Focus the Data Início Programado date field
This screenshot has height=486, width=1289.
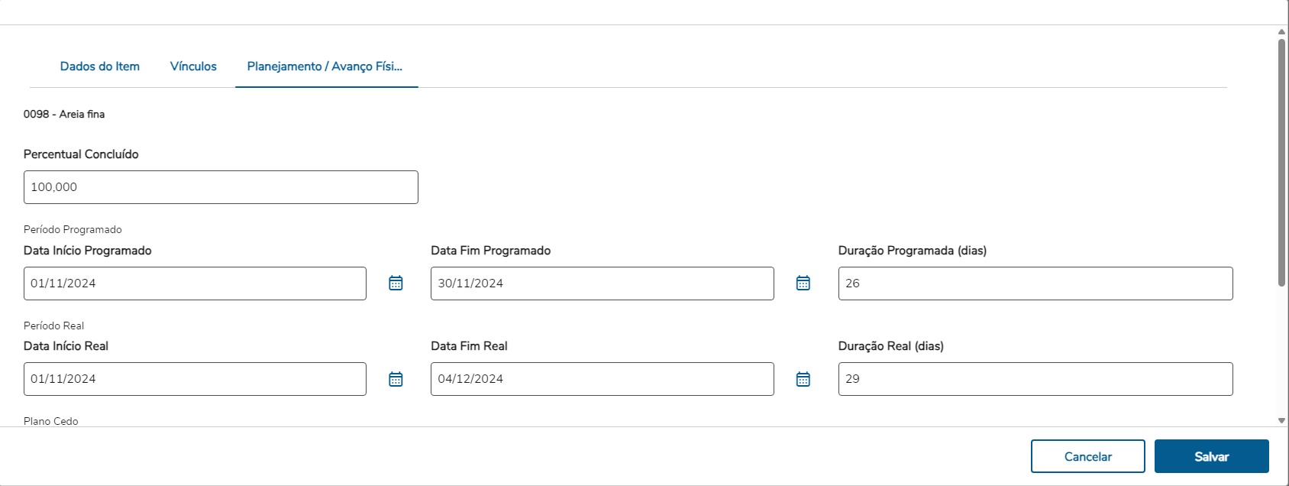click(195, 283)
